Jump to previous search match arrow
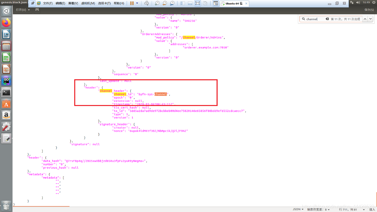Viewport: 377px width, 212px height. (x=365, y=19)
